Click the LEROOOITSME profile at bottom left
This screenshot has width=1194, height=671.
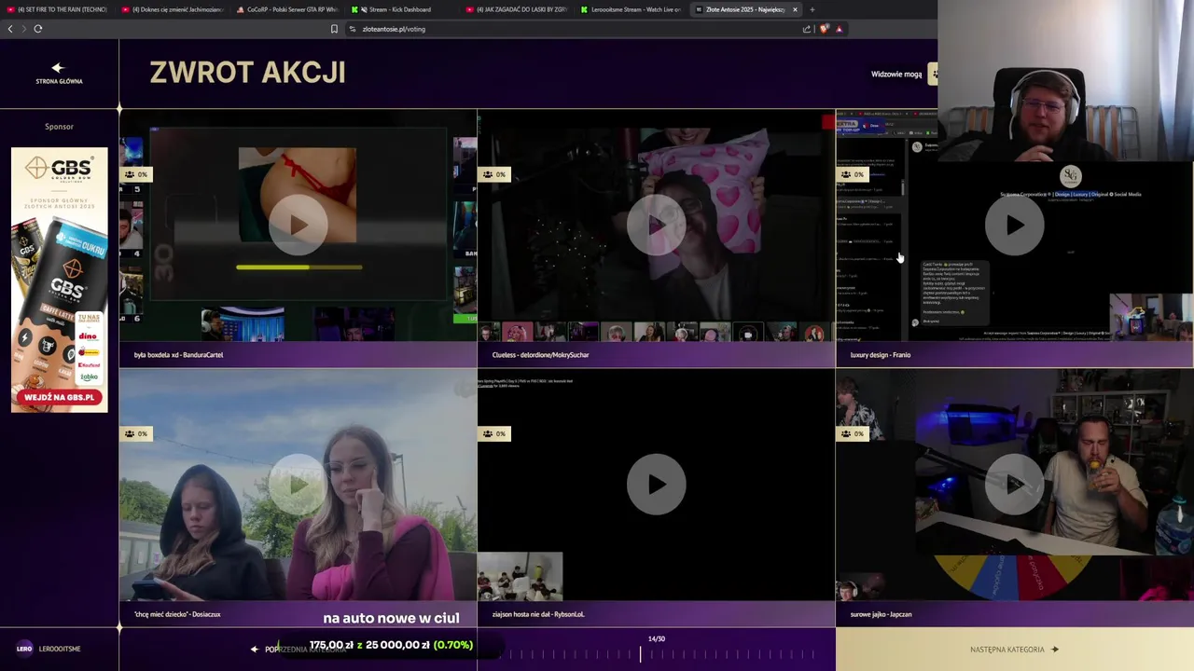(x=49, y=649)
